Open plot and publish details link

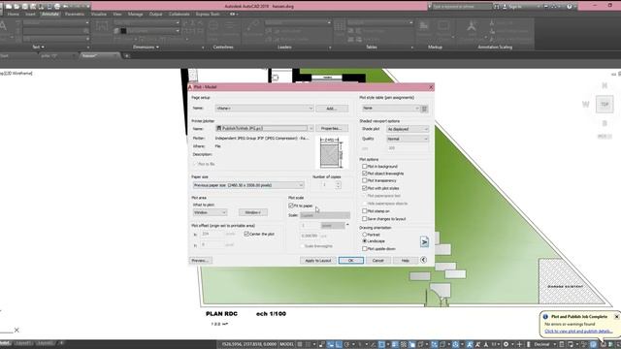pos(578,332)
